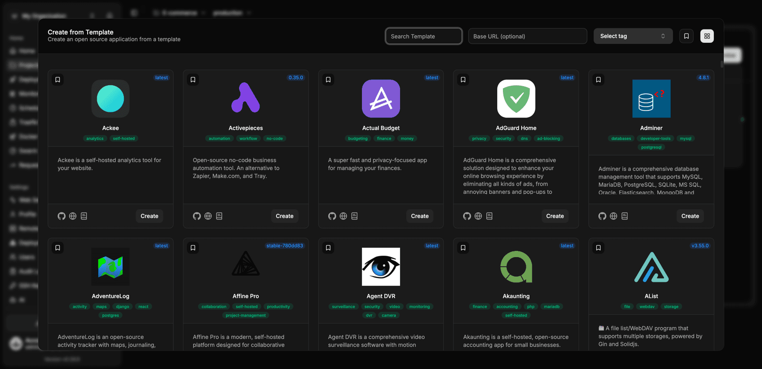Open Activepieces GitHub repository icon
Viewport: 762px width, 369px height.
[x=197, y=216]
